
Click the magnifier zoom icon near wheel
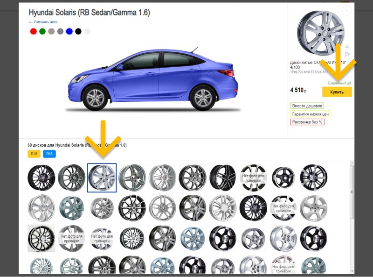347,54
